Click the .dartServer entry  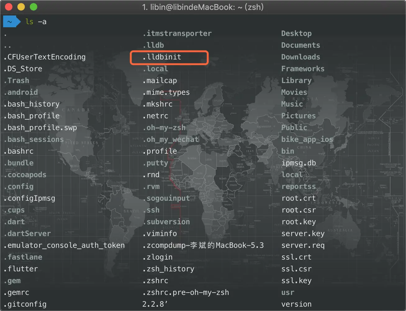pyautogui.click(x=27, y=234)
